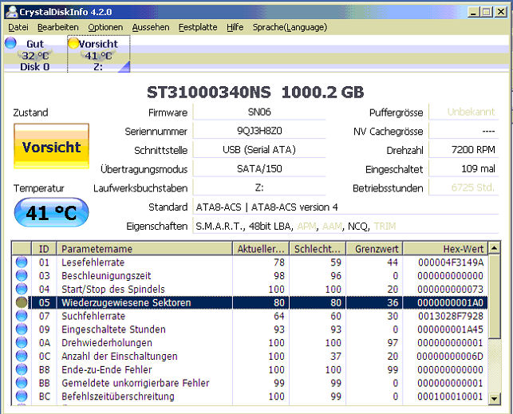Click the CrystalDiskInfo title bar app icon
513x414 pixels.
tap(12, 12)
